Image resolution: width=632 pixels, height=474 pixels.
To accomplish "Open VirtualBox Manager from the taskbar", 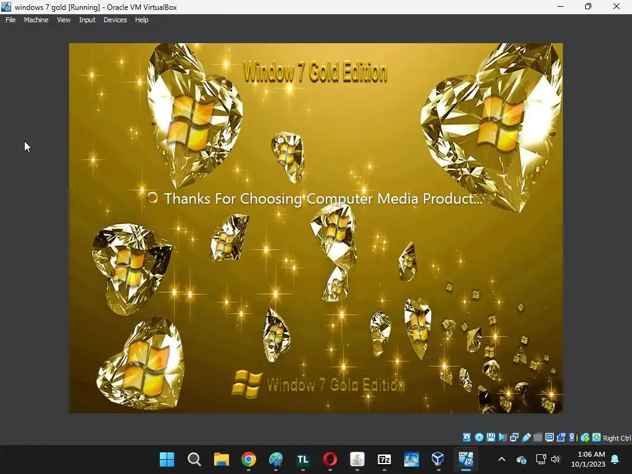I will click(438, 459).
